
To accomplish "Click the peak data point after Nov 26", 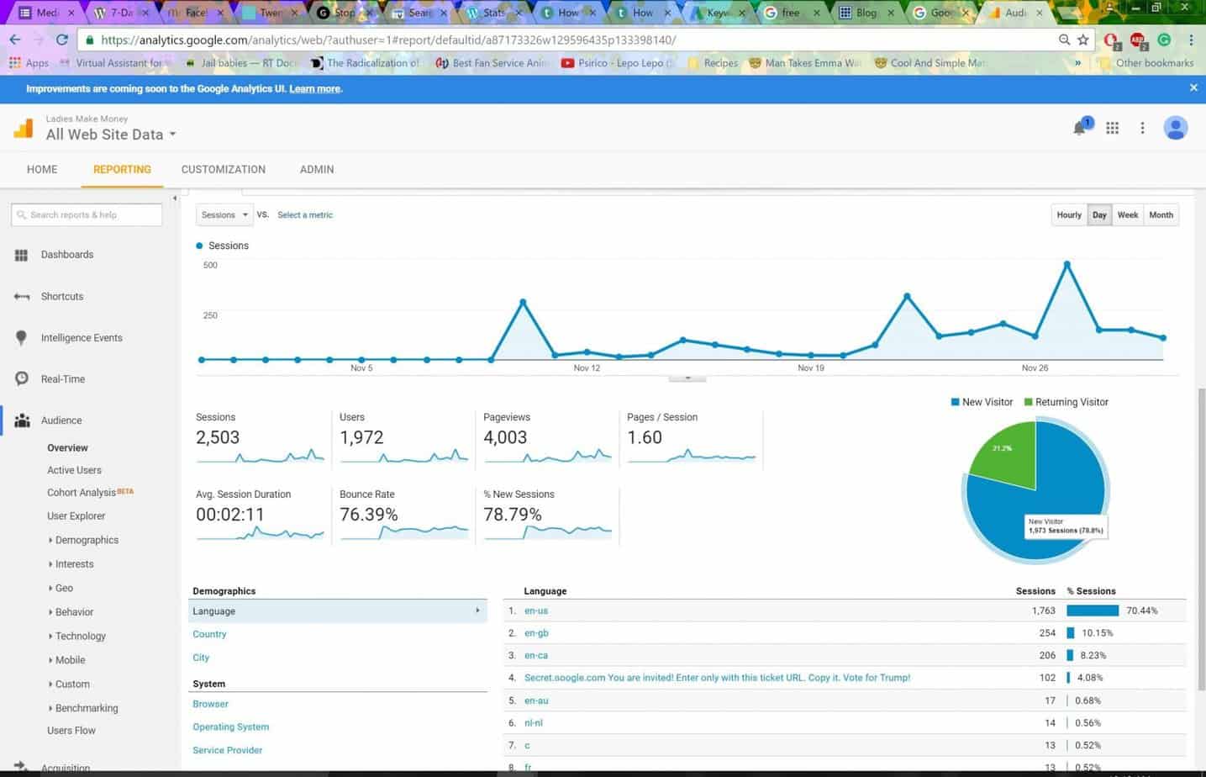I will [1066, 265].
